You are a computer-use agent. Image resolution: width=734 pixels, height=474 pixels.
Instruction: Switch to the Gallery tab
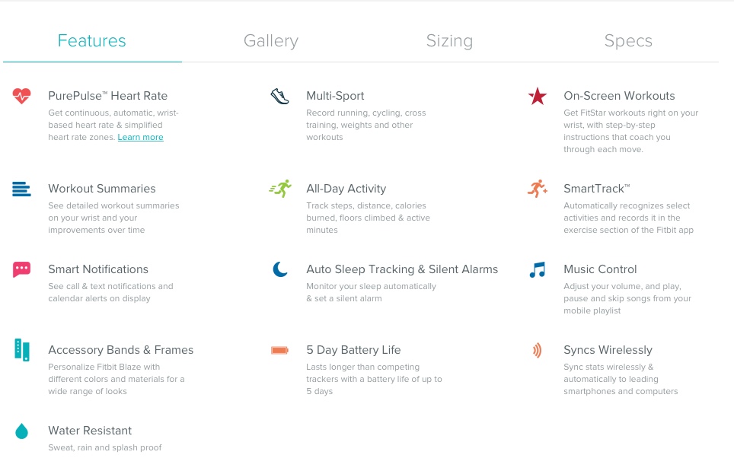click(x=270, y=41)
